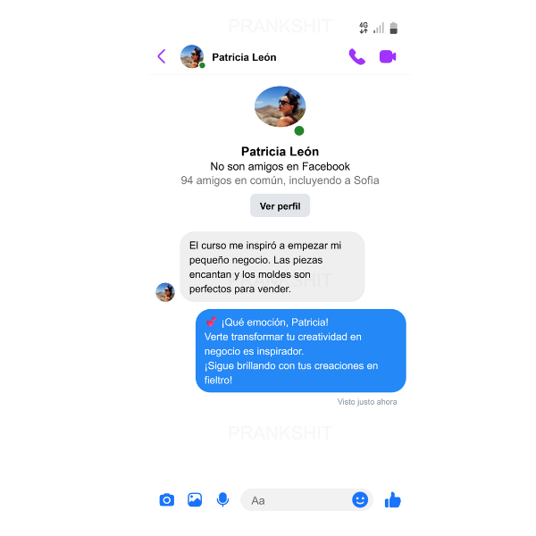Open the photo gallery icon

195,499
